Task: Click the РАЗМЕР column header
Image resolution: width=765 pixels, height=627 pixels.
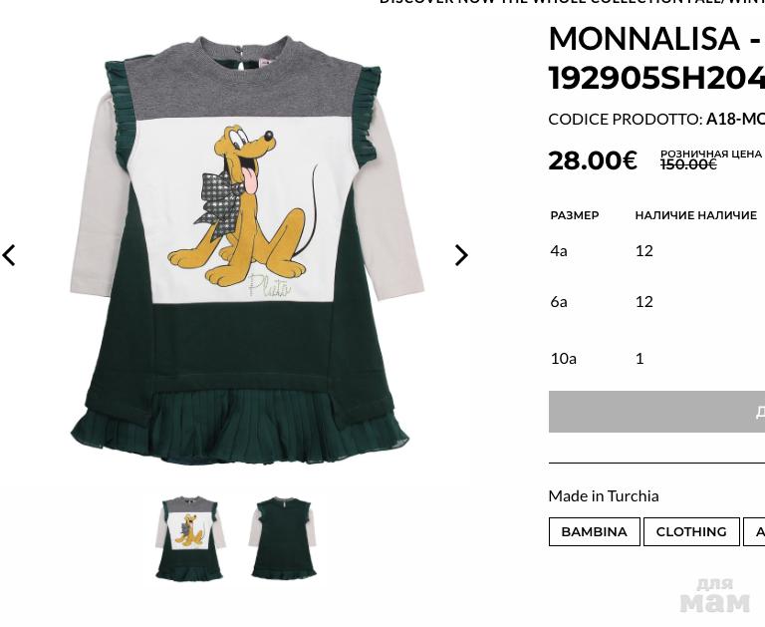Action: click(x=574, y=215)
